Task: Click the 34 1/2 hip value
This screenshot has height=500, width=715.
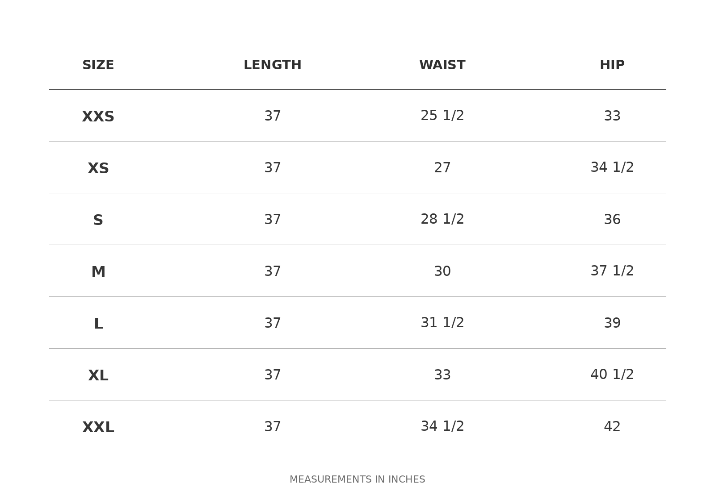Action: click(x=612, y=168)
